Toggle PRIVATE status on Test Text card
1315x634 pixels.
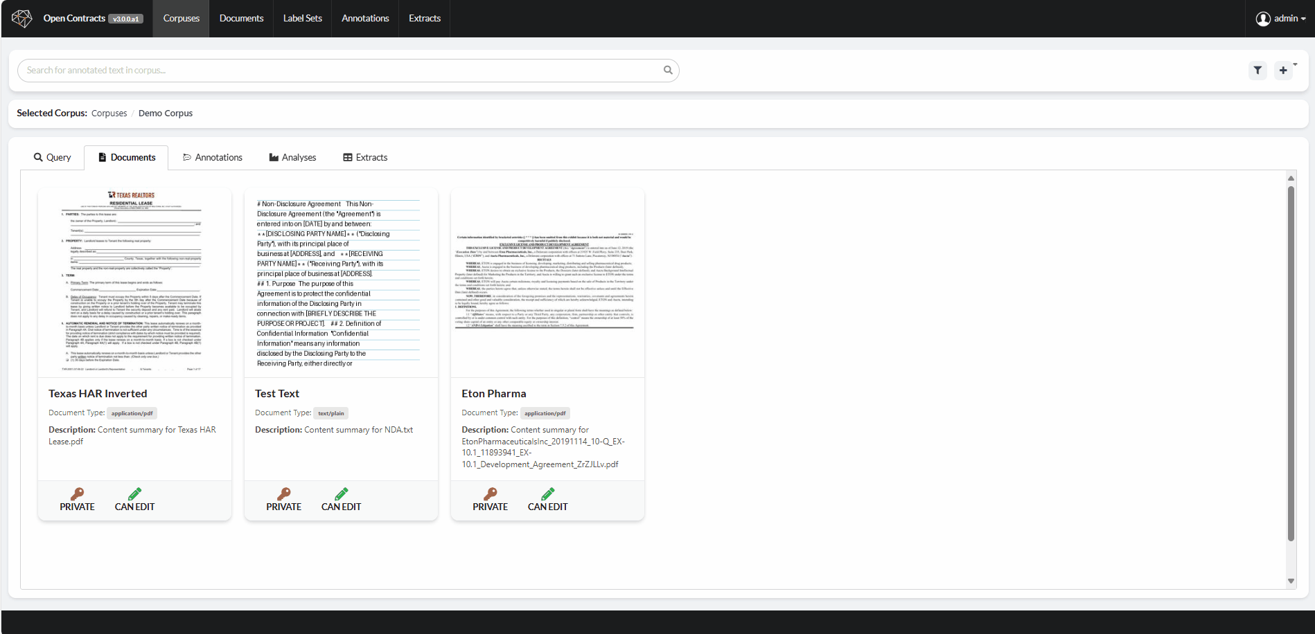click(x=284, y=493)
